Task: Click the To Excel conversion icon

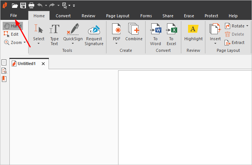Action: [x=172, y=34]
